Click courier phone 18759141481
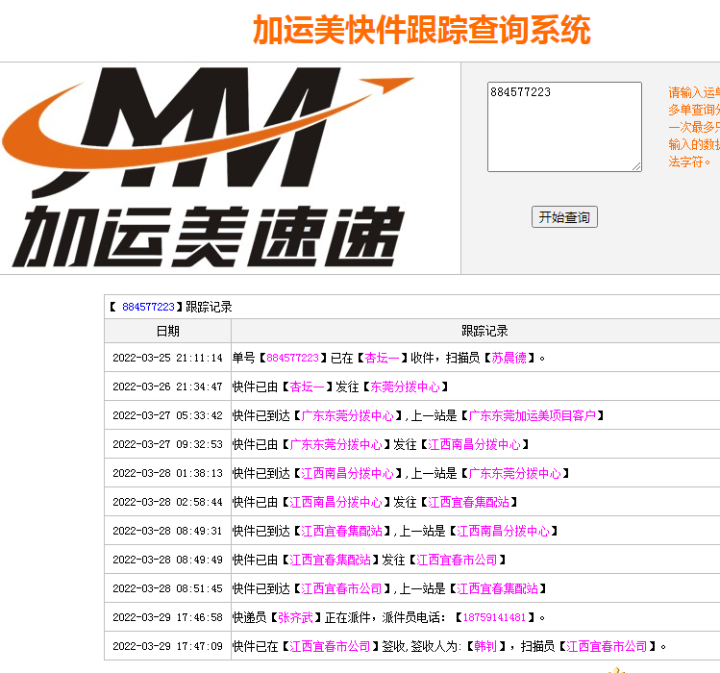The image size is (720, 673). click(x=494, y=617)
